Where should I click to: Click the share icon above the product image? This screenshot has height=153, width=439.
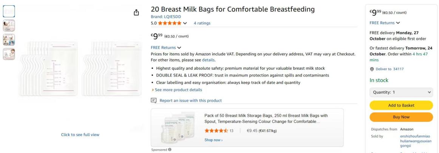[x=137, y=13]
